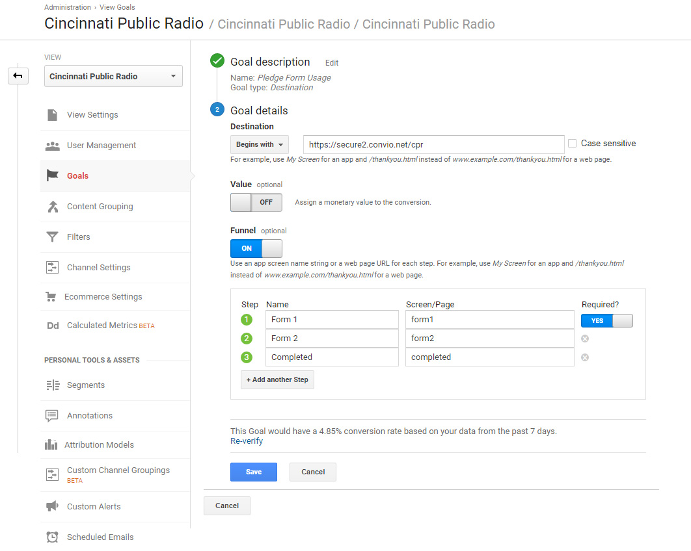Click the Form 1 name field
Viewport: 691px width, 551px height.
[x=332, y=320]
